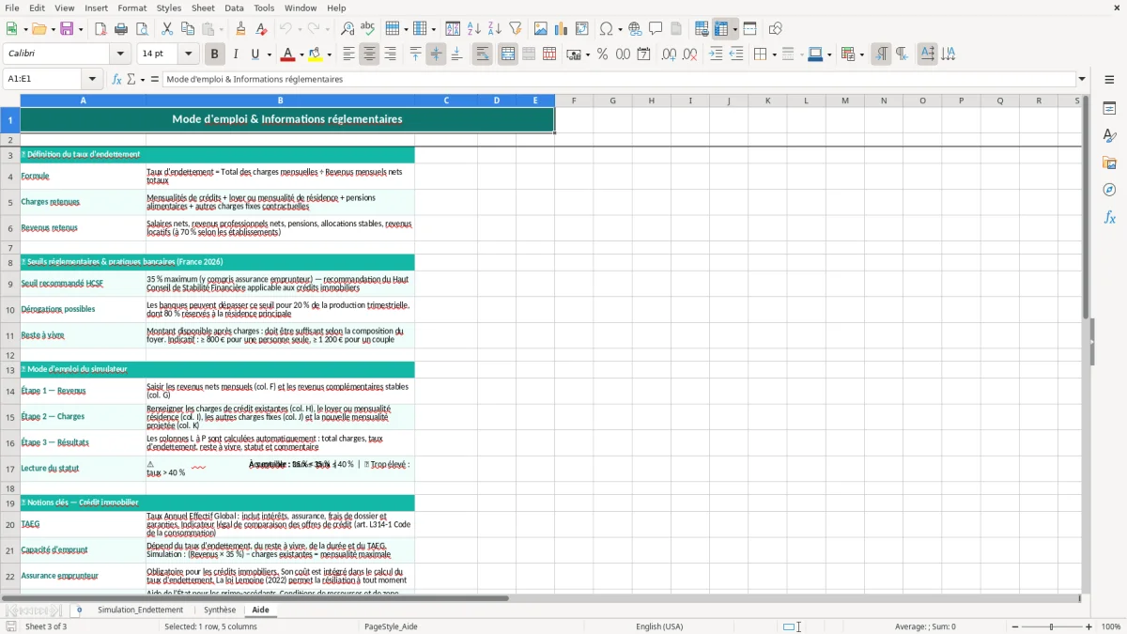This screenshot has width=1127, height=634.
Task: Sort descending Z to A
Action: (494, 29)
